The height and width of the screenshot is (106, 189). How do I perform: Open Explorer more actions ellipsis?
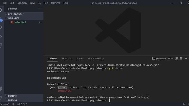[x=39, y=9]
